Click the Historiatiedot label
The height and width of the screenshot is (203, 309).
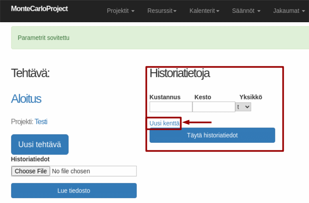(30, 159)
